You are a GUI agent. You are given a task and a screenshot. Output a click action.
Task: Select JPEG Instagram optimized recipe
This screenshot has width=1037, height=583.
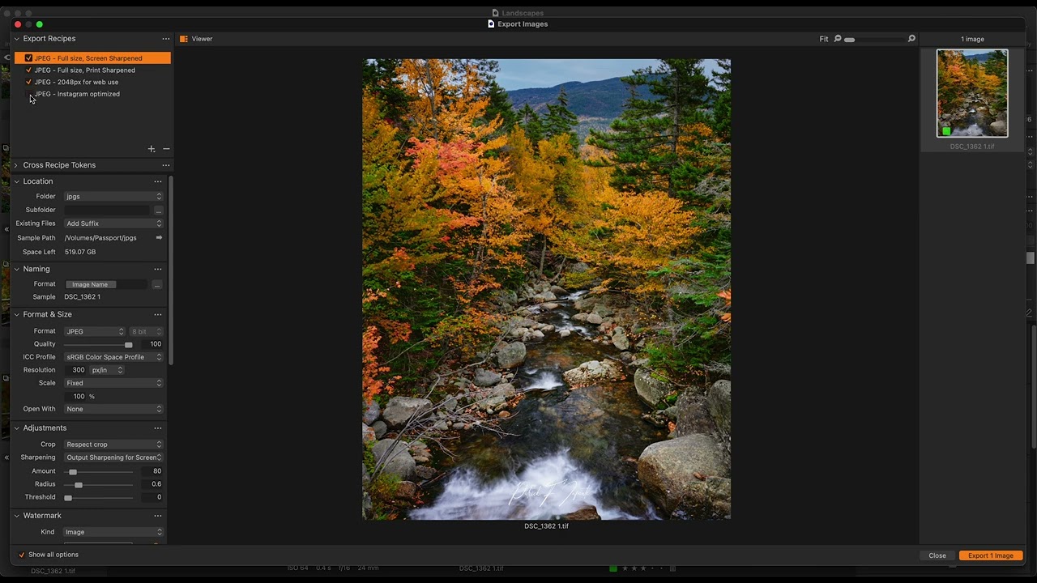(x=77, y=94)
